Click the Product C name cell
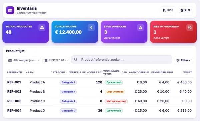 coord(37,101)
